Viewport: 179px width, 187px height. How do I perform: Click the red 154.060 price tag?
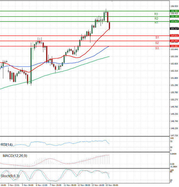coord(174,46)
